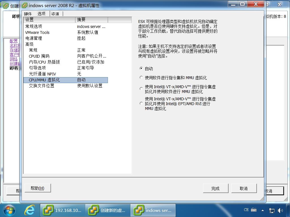290x217 pixels.
Task: Select the VMware Tools settings row
Action: click(x=66, y=32)
